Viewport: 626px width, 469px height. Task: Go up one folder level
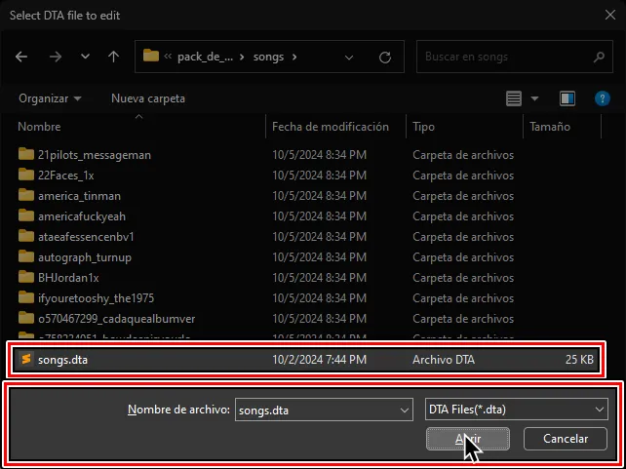[x=114, y=57]
